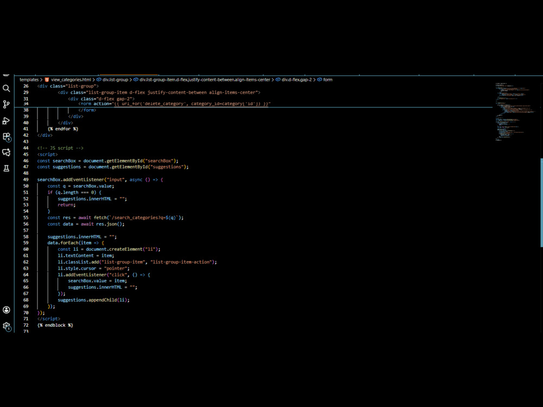Click the HTML5 file icon in the breadcrumbs

(47, 80)
